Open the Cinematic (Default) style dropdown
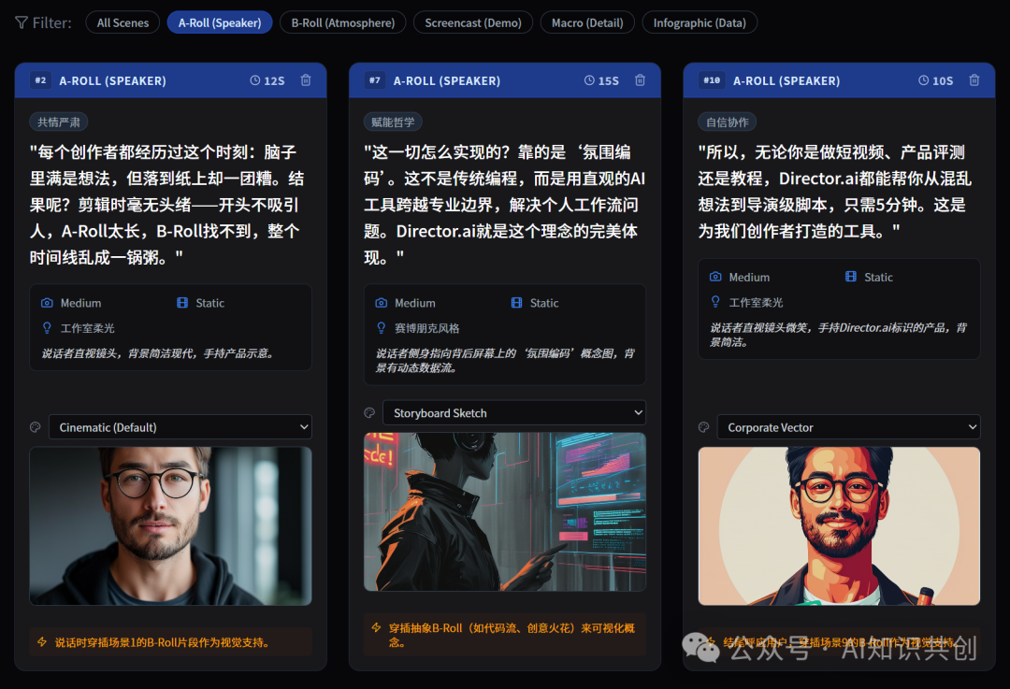 pos(180,426)
